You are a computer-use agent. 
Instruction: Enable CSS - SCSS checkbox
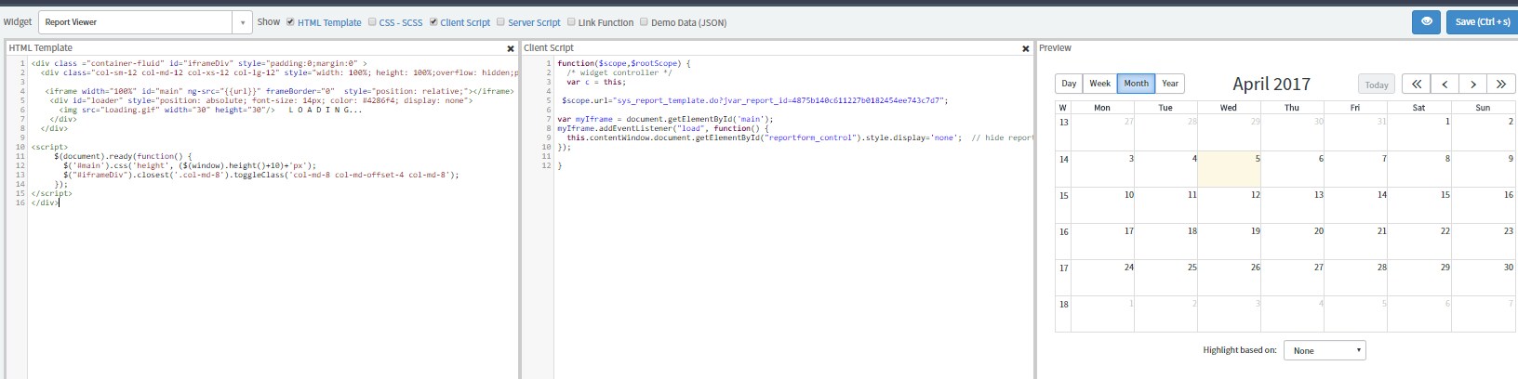pyautogui.click(x=373, y=21)
